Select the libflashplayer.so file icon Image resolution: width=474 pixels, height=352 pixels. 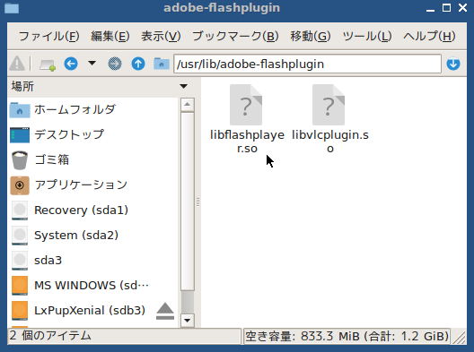tap(246, 105)
